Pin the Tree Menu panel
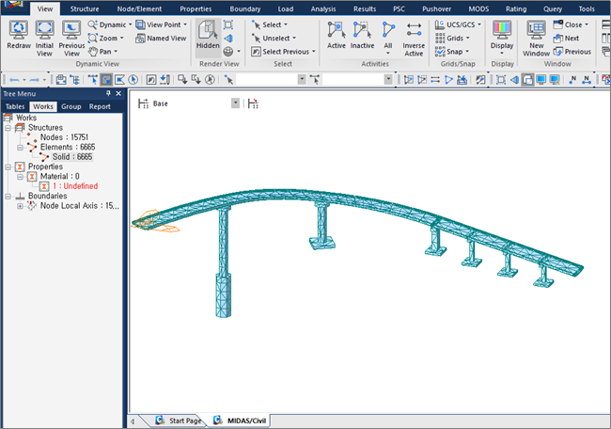 click(108, 94)
